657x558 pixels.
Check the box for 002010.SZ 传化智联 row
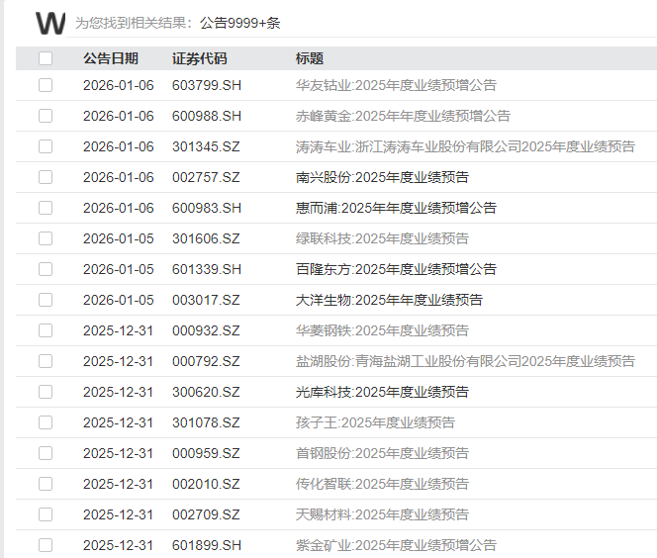[46, 484]
